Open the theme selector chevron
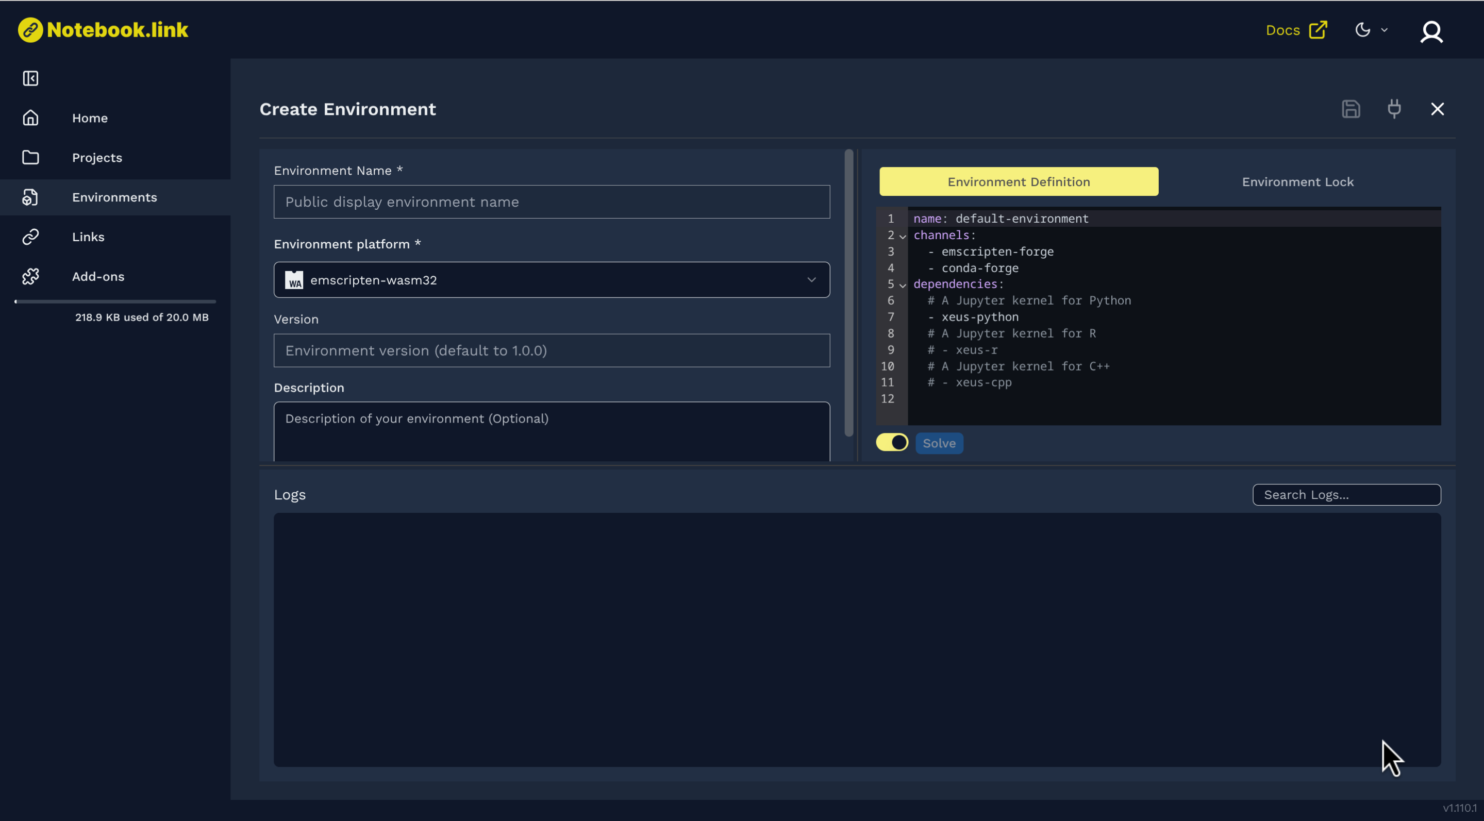 (1385, 29)
